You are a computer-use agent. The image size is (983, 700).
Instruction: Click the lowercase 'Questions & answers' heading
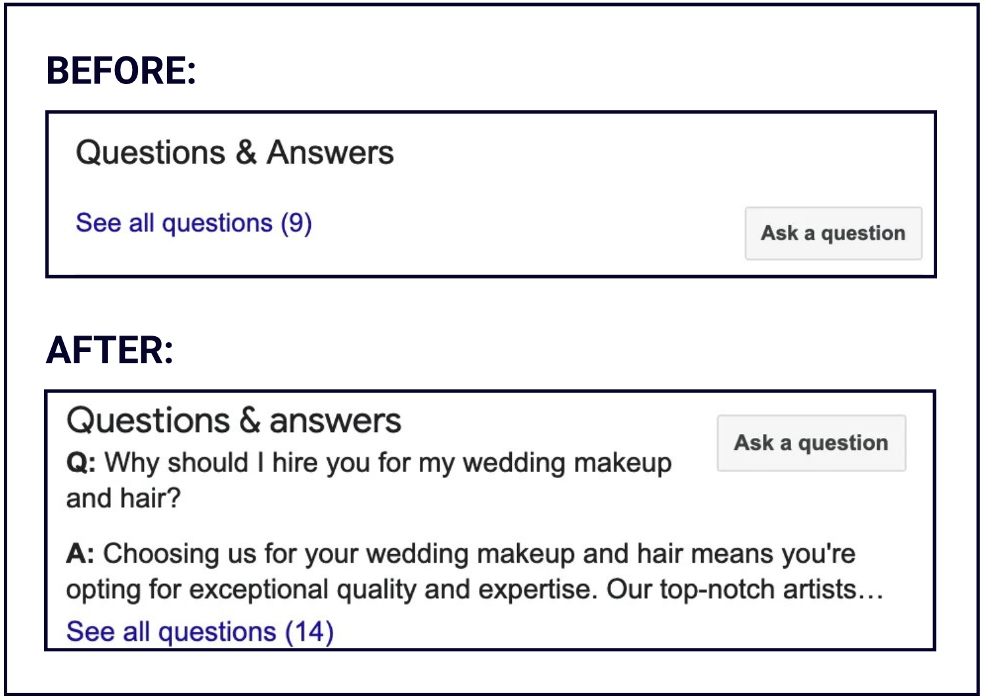[233, 421]
